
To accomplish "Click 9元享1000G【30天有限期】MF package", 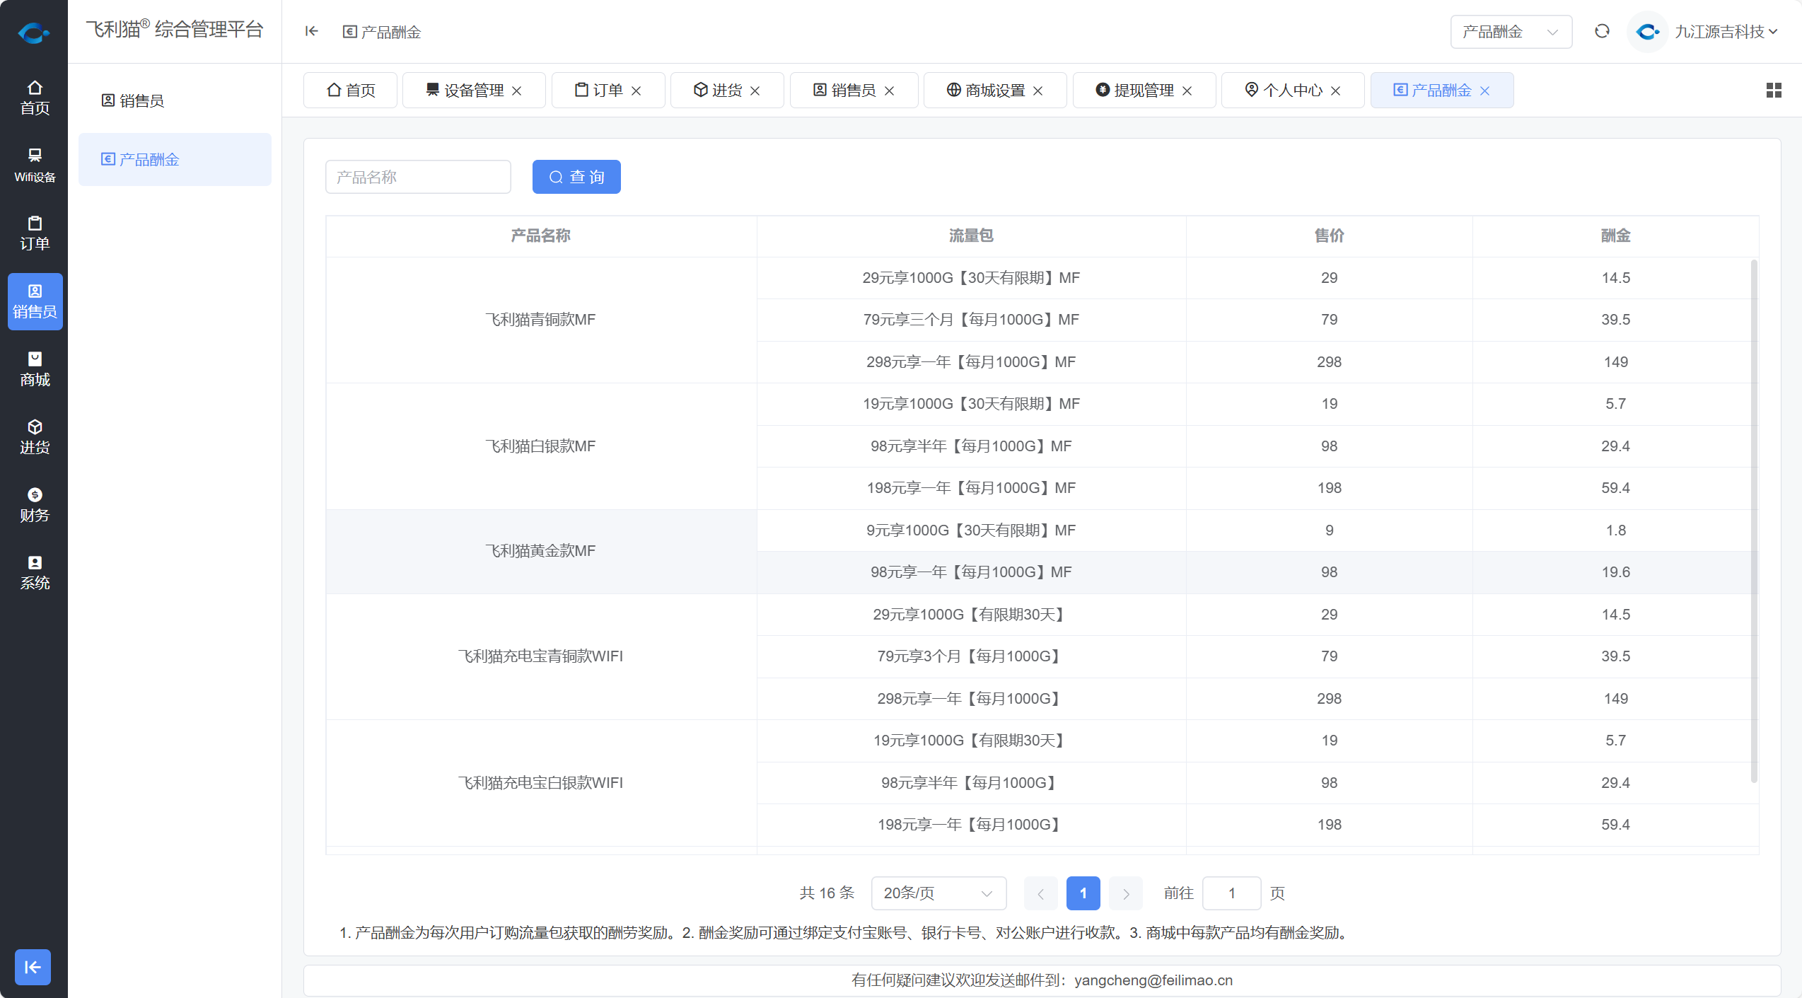I will tap(971, 530).
